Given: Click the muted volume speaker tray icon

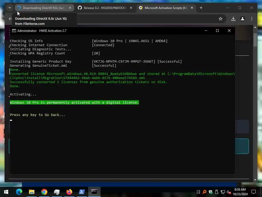Looking at the screenshot, I should click(229, 192).
